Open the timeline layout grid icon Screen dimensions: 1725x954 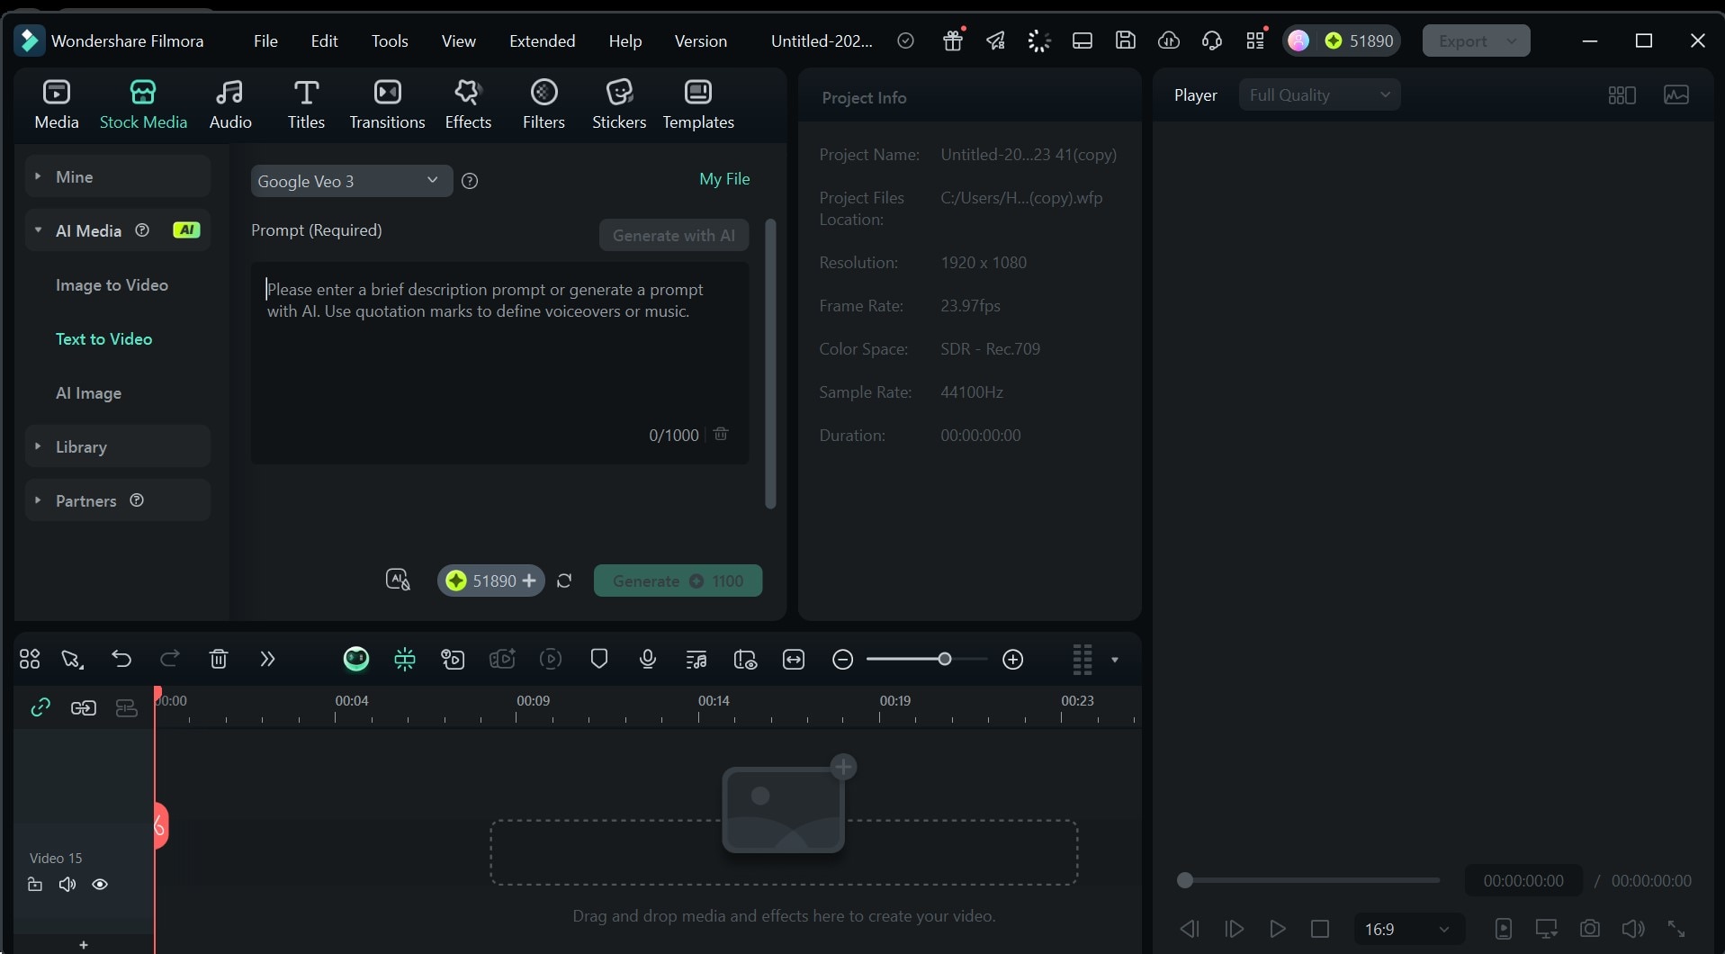click(30, 659)
